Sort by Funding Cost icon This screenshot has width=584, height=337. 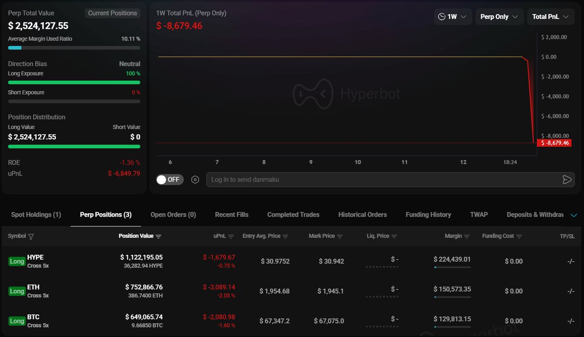pyautogui.click(x=519, y=237)
